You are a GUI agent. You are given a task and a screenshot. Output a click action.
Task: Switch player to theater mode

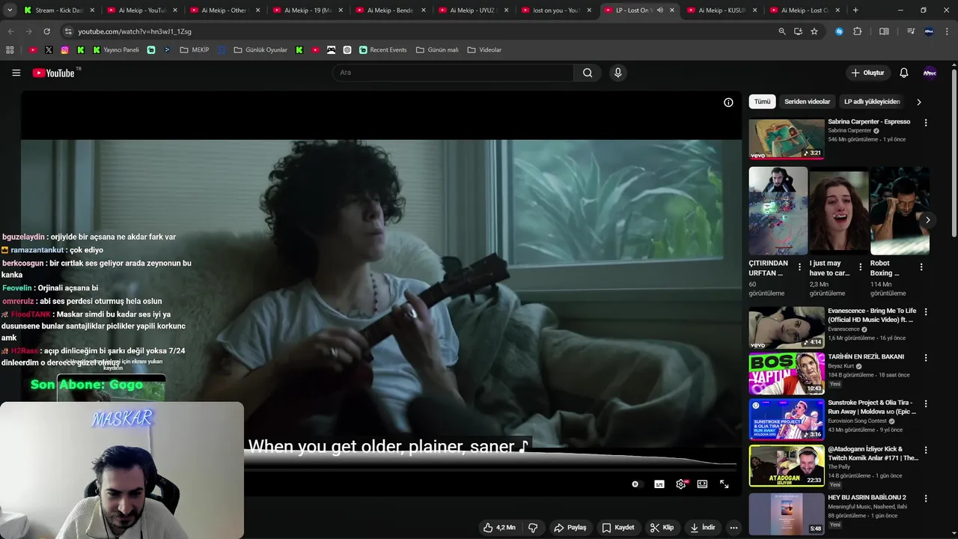[x=702, y=484]
